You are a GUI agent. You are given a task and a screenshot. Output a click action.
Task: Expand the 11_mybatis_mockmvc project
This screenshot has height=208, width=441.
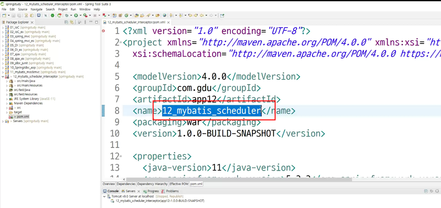(3, 72)
